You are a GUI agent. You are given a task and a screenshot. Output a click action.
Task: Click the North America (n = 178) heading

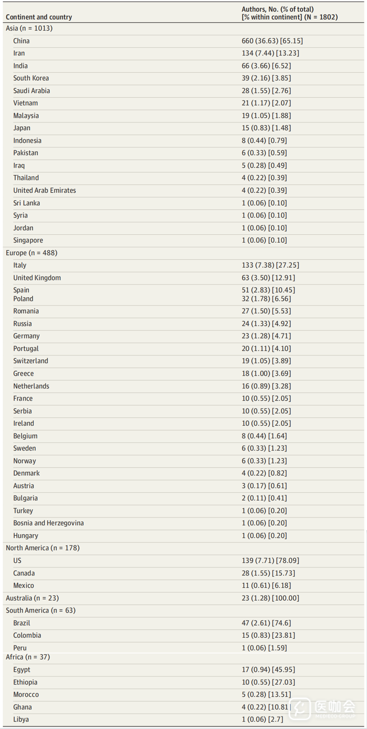pos(43,548)
